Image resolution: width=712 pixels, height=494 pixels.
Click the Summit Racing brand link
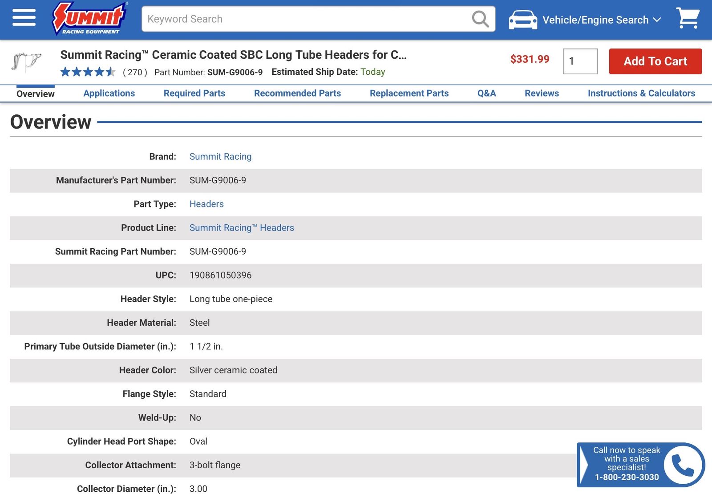[220, 157]
